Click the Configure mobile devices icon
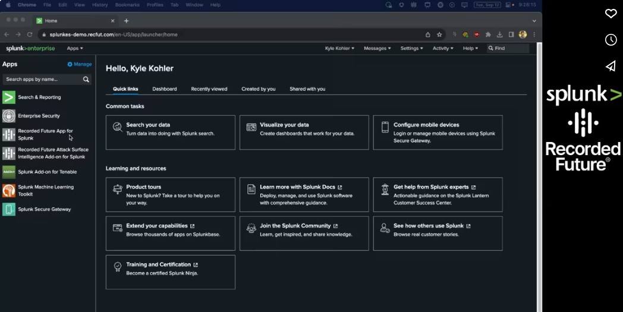Viewport: 623px width, 312px height. point(385,127)
